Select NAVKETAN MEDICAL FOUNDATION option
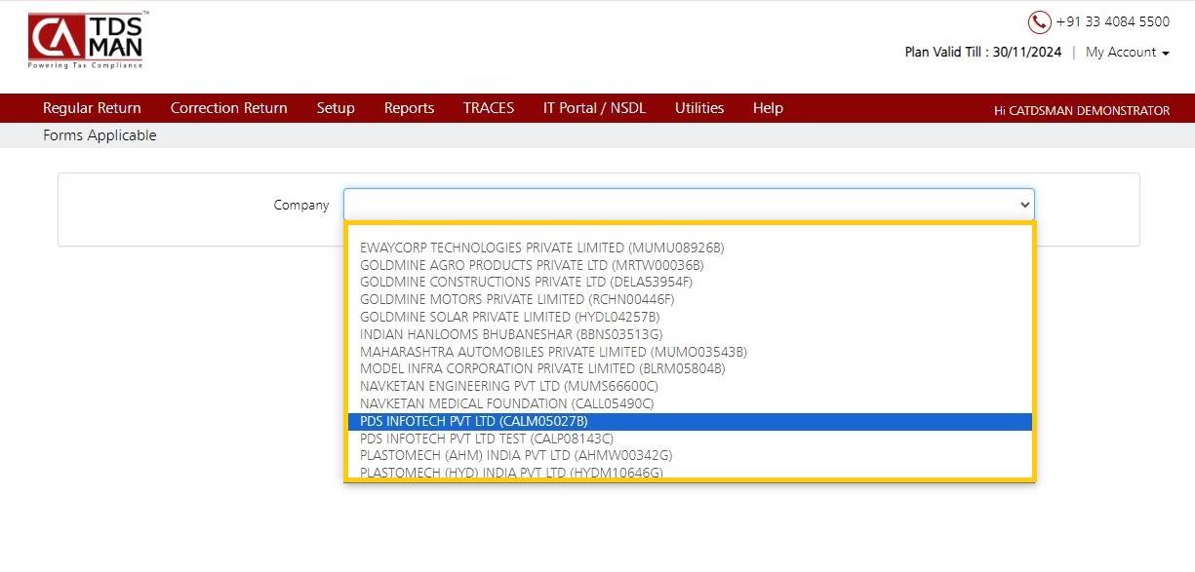The height and width of the screenshot is (572, 1195). [690, 403]
